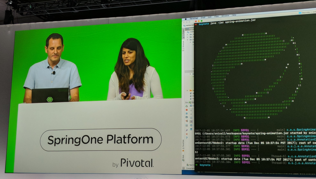Click the Clear All trash icon in the console
Image resolution: width=316 pixels, height=179 pixels.
(191, 129)
